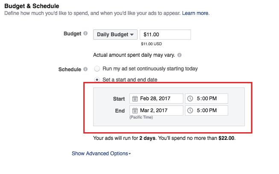Click the $11.00 budget amount field
This screenshot has width=279, height=174.
coord(165,35)
